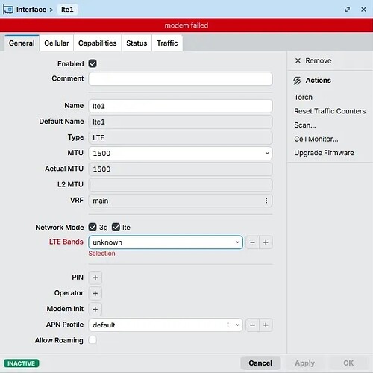Add an APN Profile entry with the plus button
The height and width of the screenshot is (373, 373).
point(266,325)
